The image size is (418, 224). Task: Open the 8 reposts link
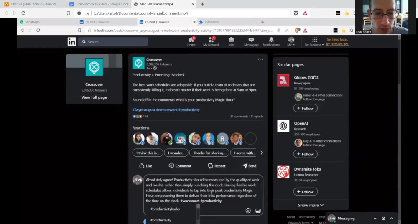click(257, 117)
